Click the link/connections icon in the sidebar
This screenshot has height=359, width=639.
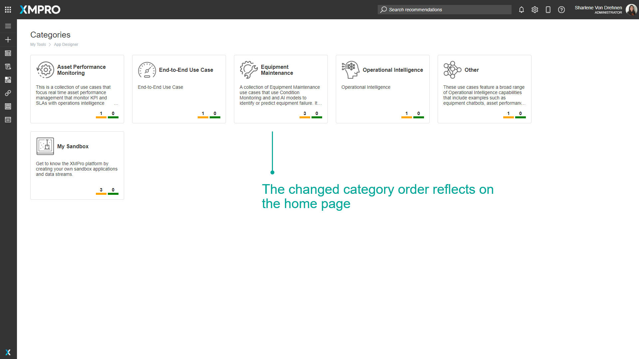click(x=8, y=93)
